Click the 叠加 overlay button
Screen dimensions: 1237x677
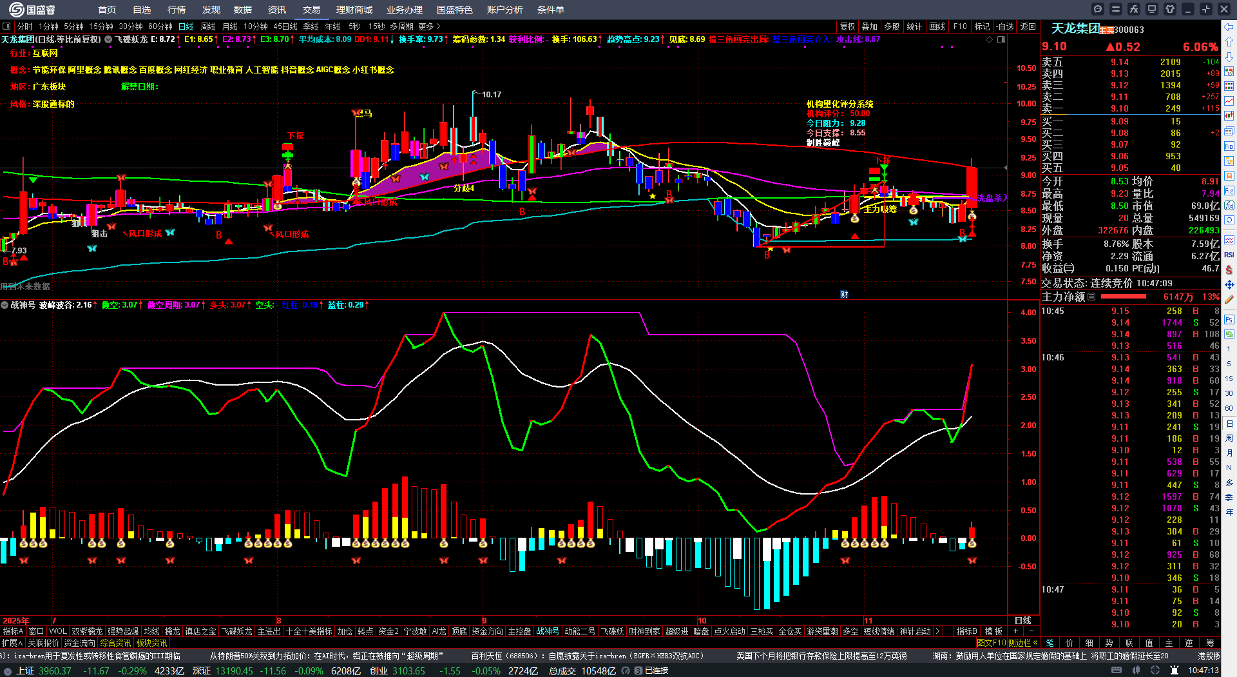click(x=870, y=26)
